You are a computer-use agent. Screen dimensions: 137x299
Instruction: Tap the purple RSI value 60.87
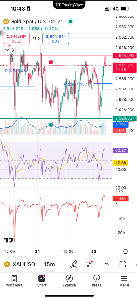[x=120, y=150]
